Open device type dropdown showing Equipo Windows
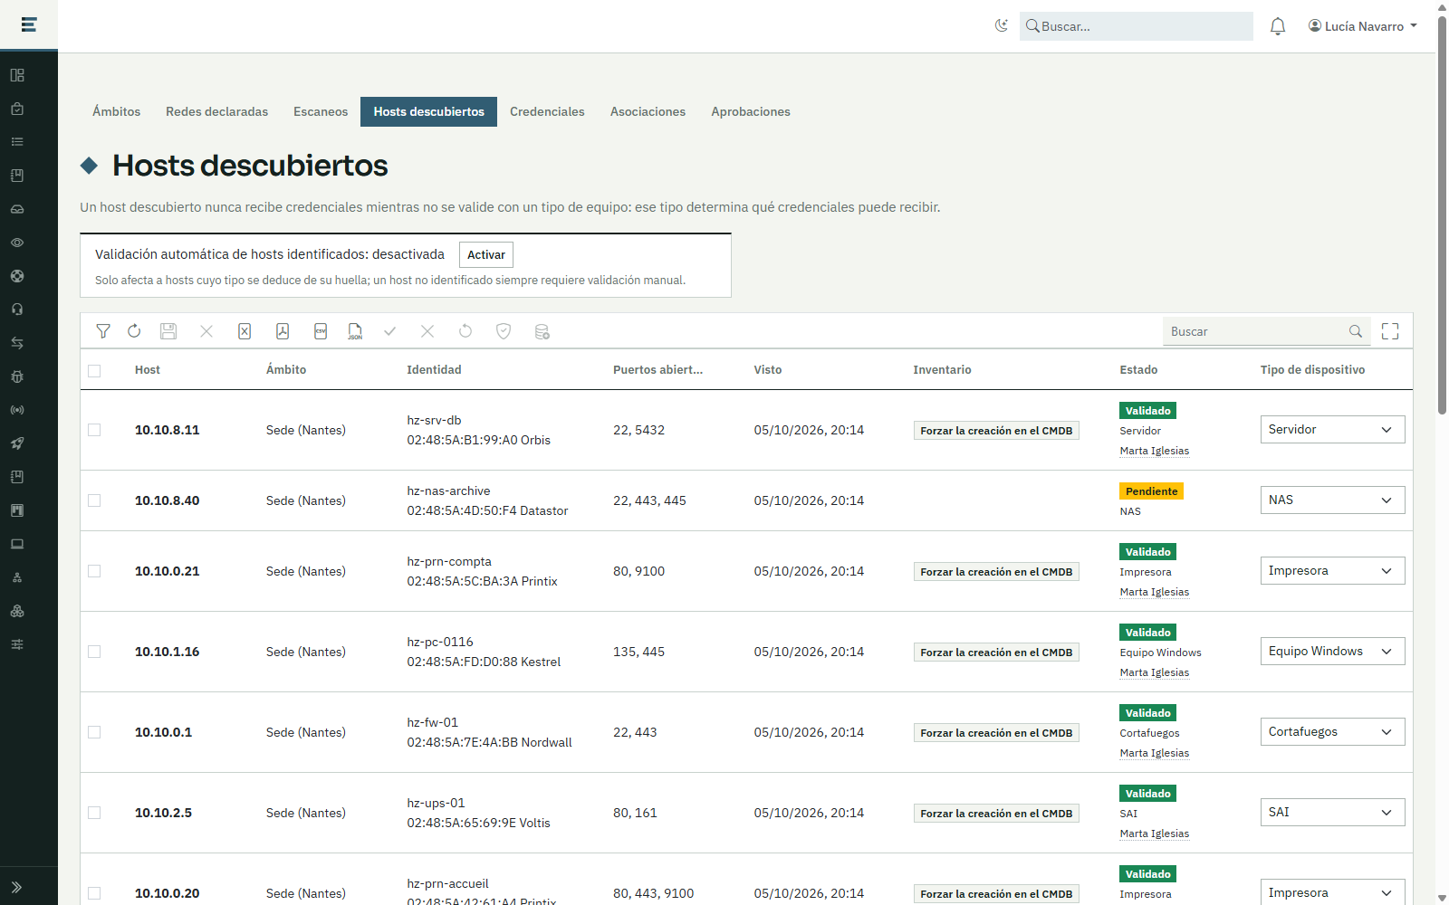 pos(1332,652)
